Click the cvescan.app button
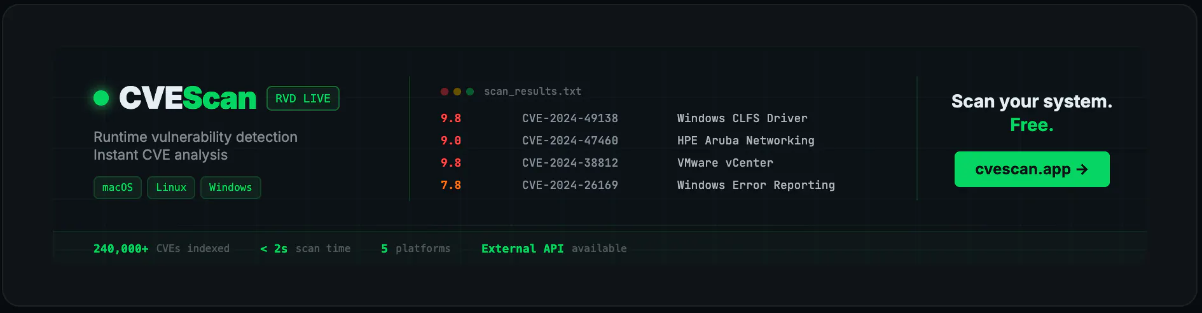This screenshot has height=313, width=1202. point(1032,169)
